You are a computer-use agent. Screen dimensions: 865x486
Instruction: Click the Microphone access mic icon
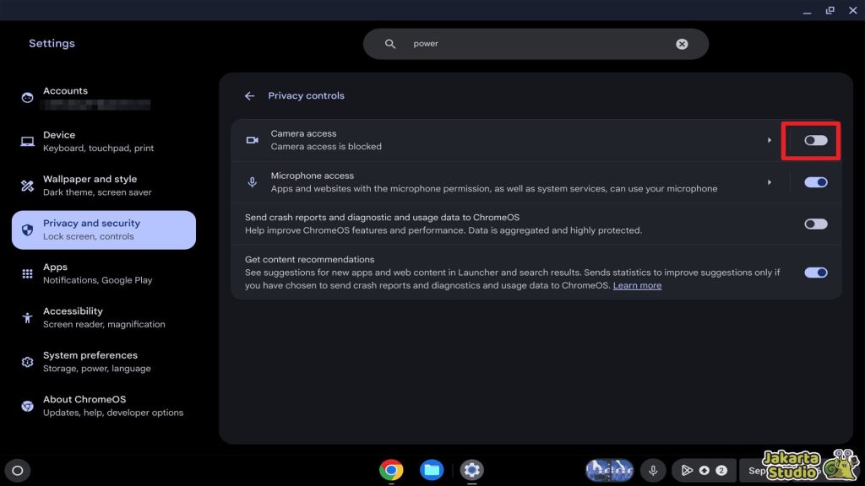252,181
